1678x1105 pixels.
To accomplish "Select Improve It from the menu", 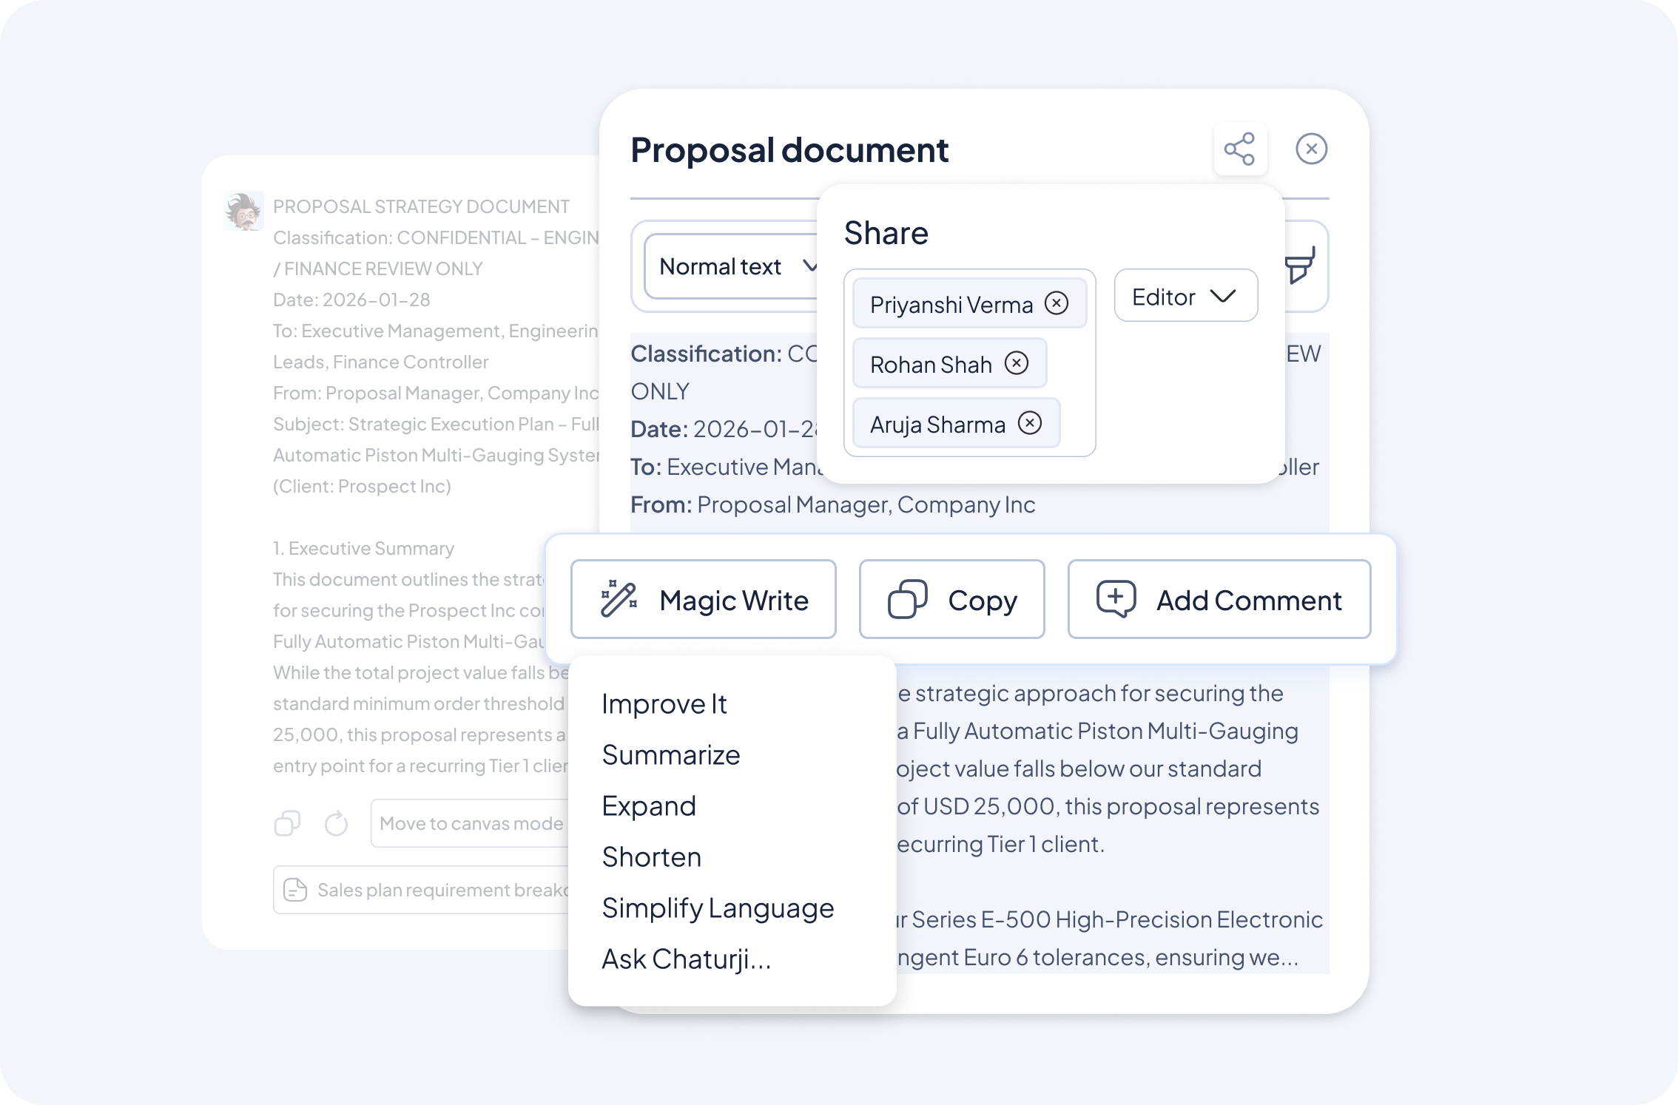I will (x=664, y=704).
